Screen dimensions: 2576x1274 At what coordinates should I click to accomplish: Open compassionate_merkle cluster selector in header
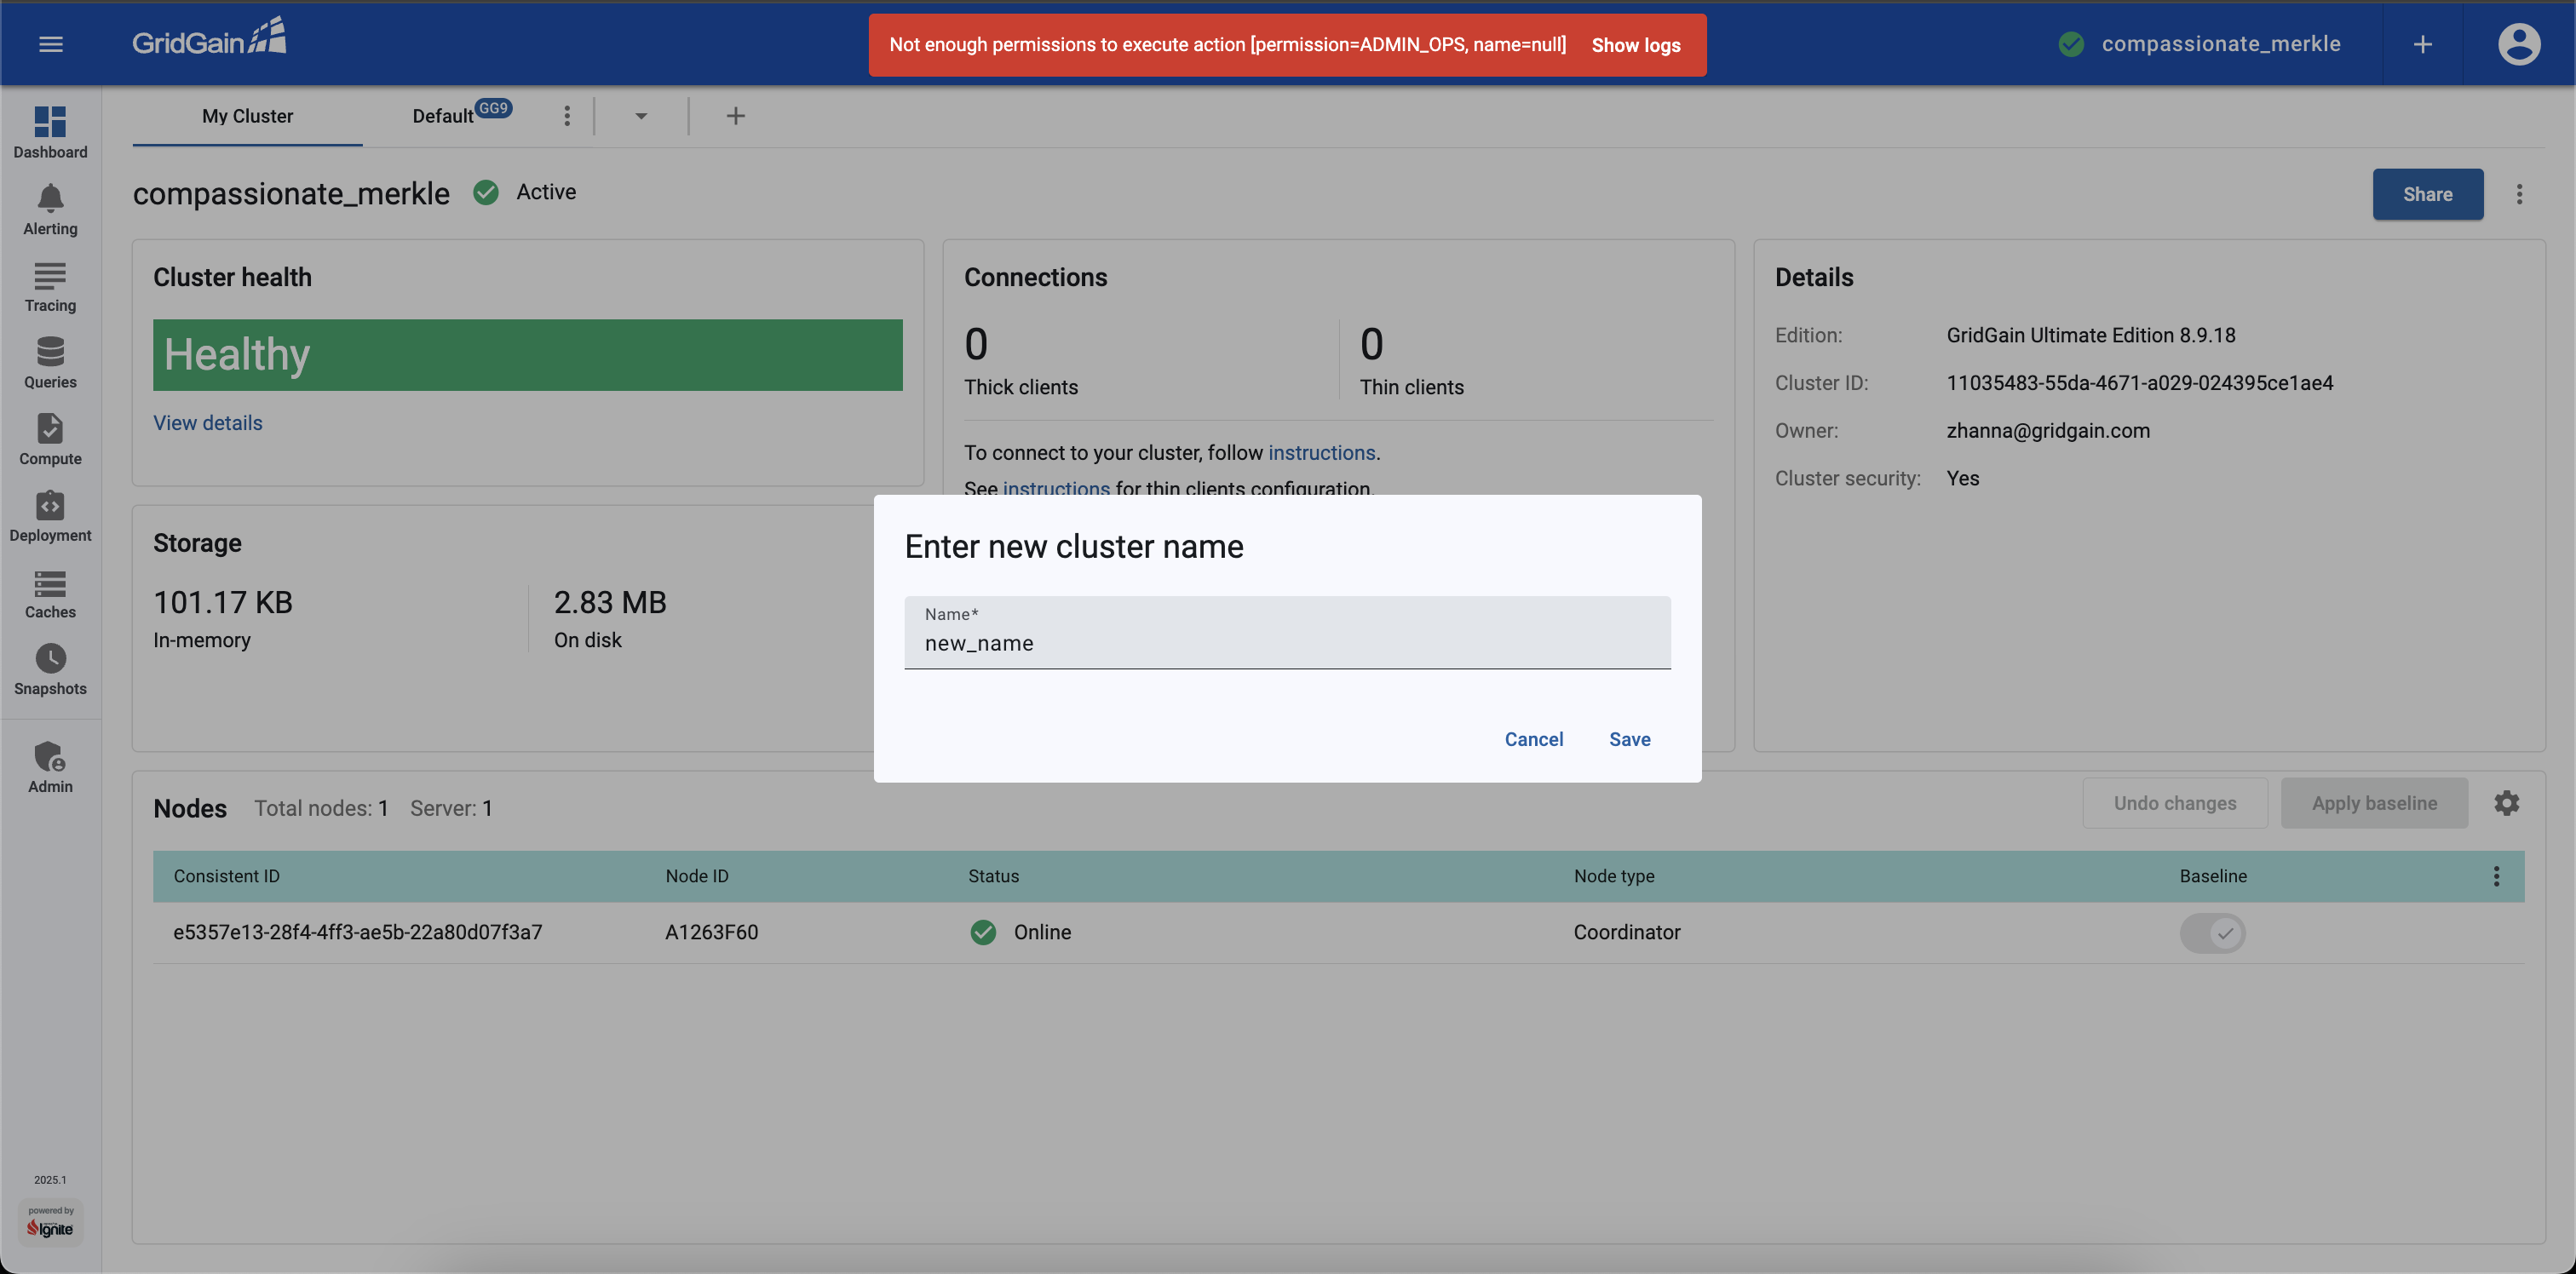(2200, 44)
